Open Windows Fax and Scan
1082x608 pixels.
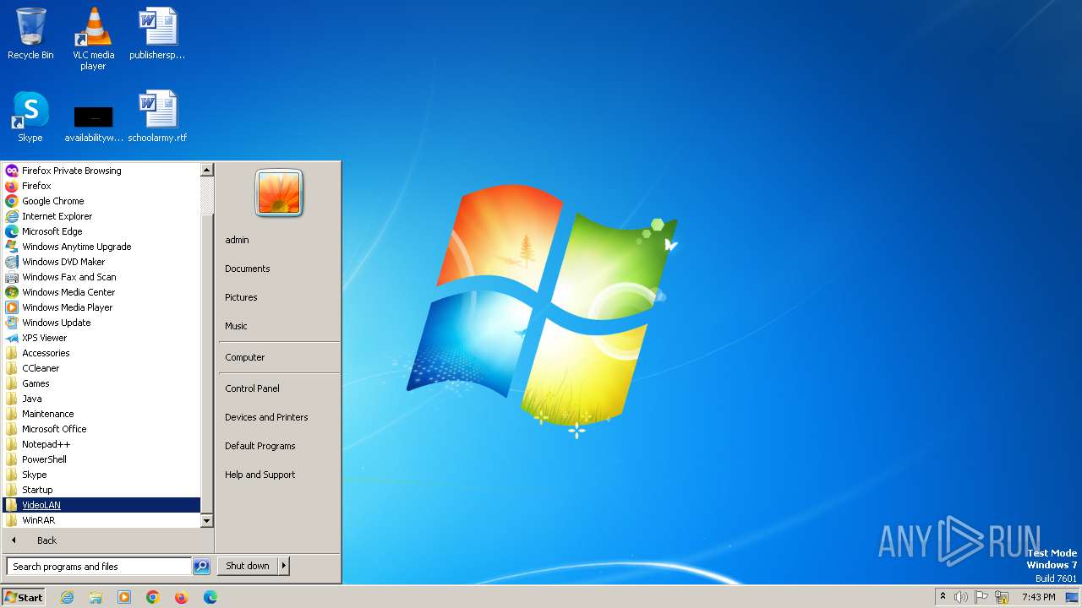(x=101, y=277)
